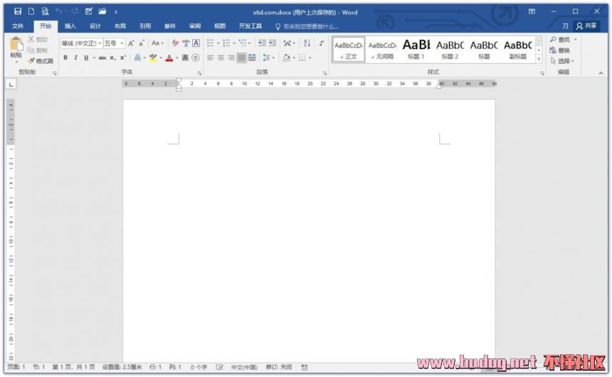Apply the 标题 1 heading style
This screenshot has height=377, width=612.
tap(416, 50)
